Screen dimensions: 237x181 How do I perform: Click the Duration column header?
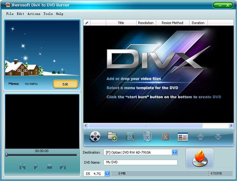coord(198,23)
